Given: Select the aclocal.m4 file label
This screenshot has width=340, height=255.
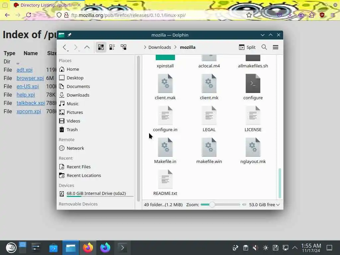Looking at the screenshot, I should pos(209,66).
